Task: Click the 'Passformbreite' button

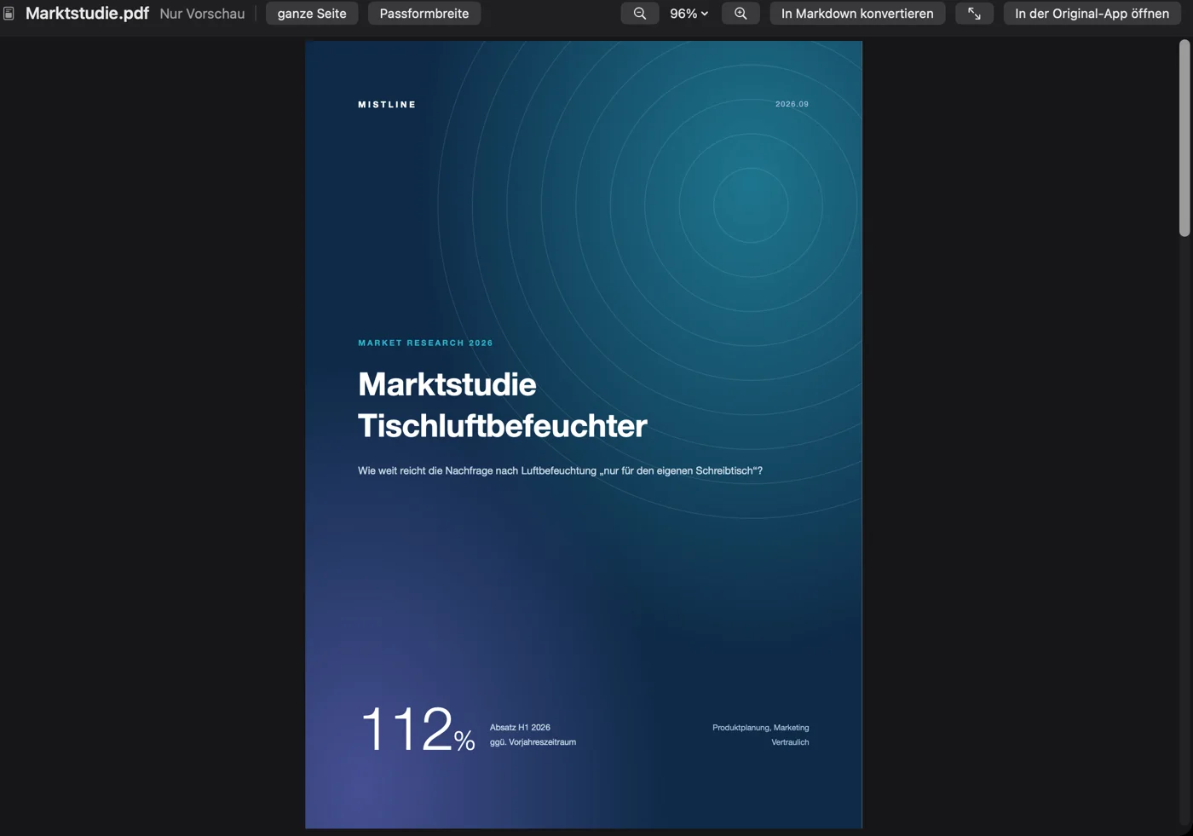Action: click(x=424, y=14)
